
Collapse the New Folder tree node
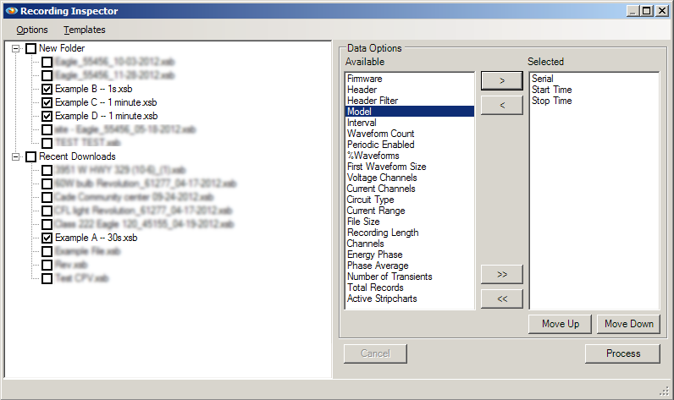pyautogui.click(x=15, y=48)
